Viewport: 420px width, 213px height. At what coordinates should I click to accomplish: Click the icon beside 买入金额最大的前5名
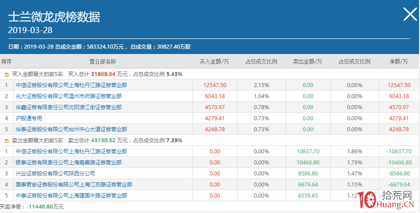coord(7,74)
